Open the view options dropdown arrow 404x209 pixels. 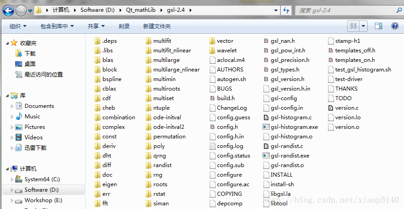pos(364,26)
